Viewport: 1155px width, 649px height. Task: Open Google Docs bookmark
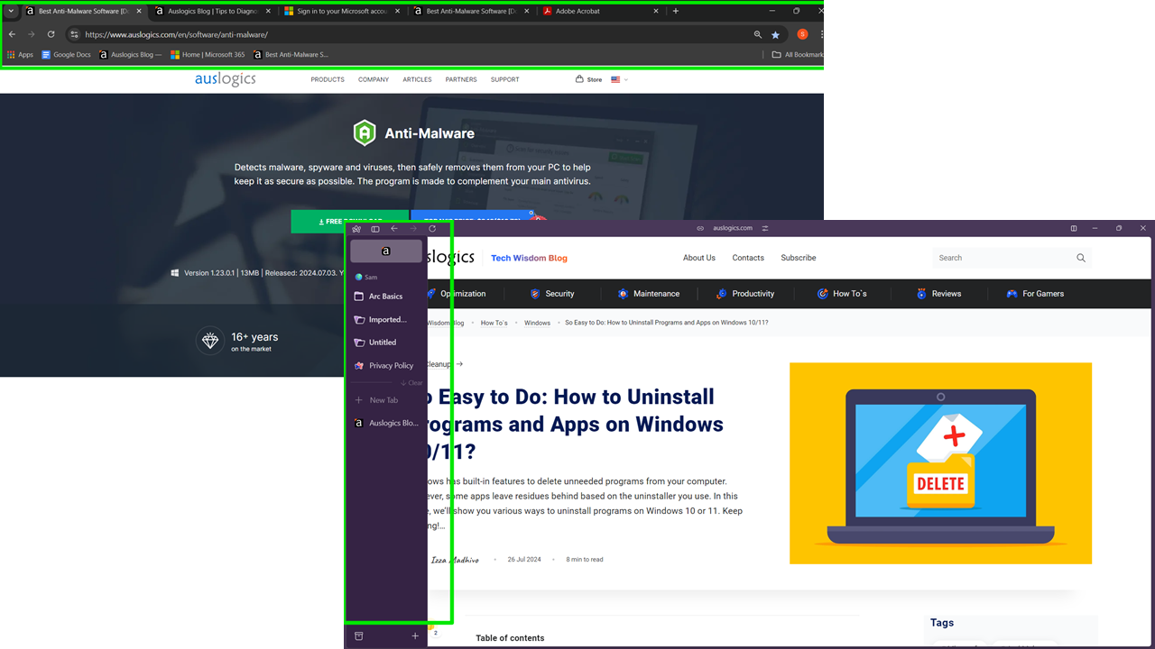pyautogui.click(x=66, y=55)
